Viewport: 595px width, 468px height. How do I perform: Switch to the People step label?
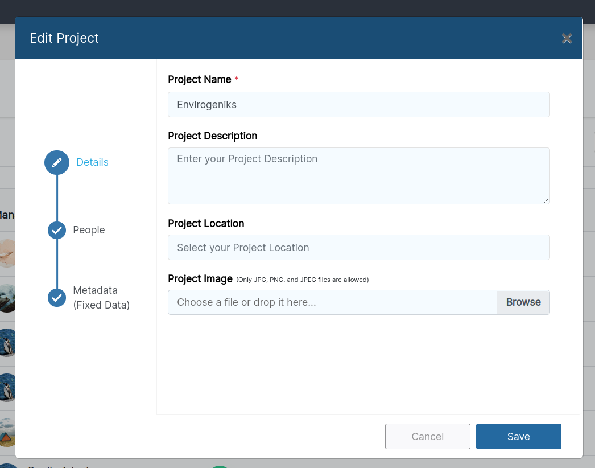[x=89, y=230]
